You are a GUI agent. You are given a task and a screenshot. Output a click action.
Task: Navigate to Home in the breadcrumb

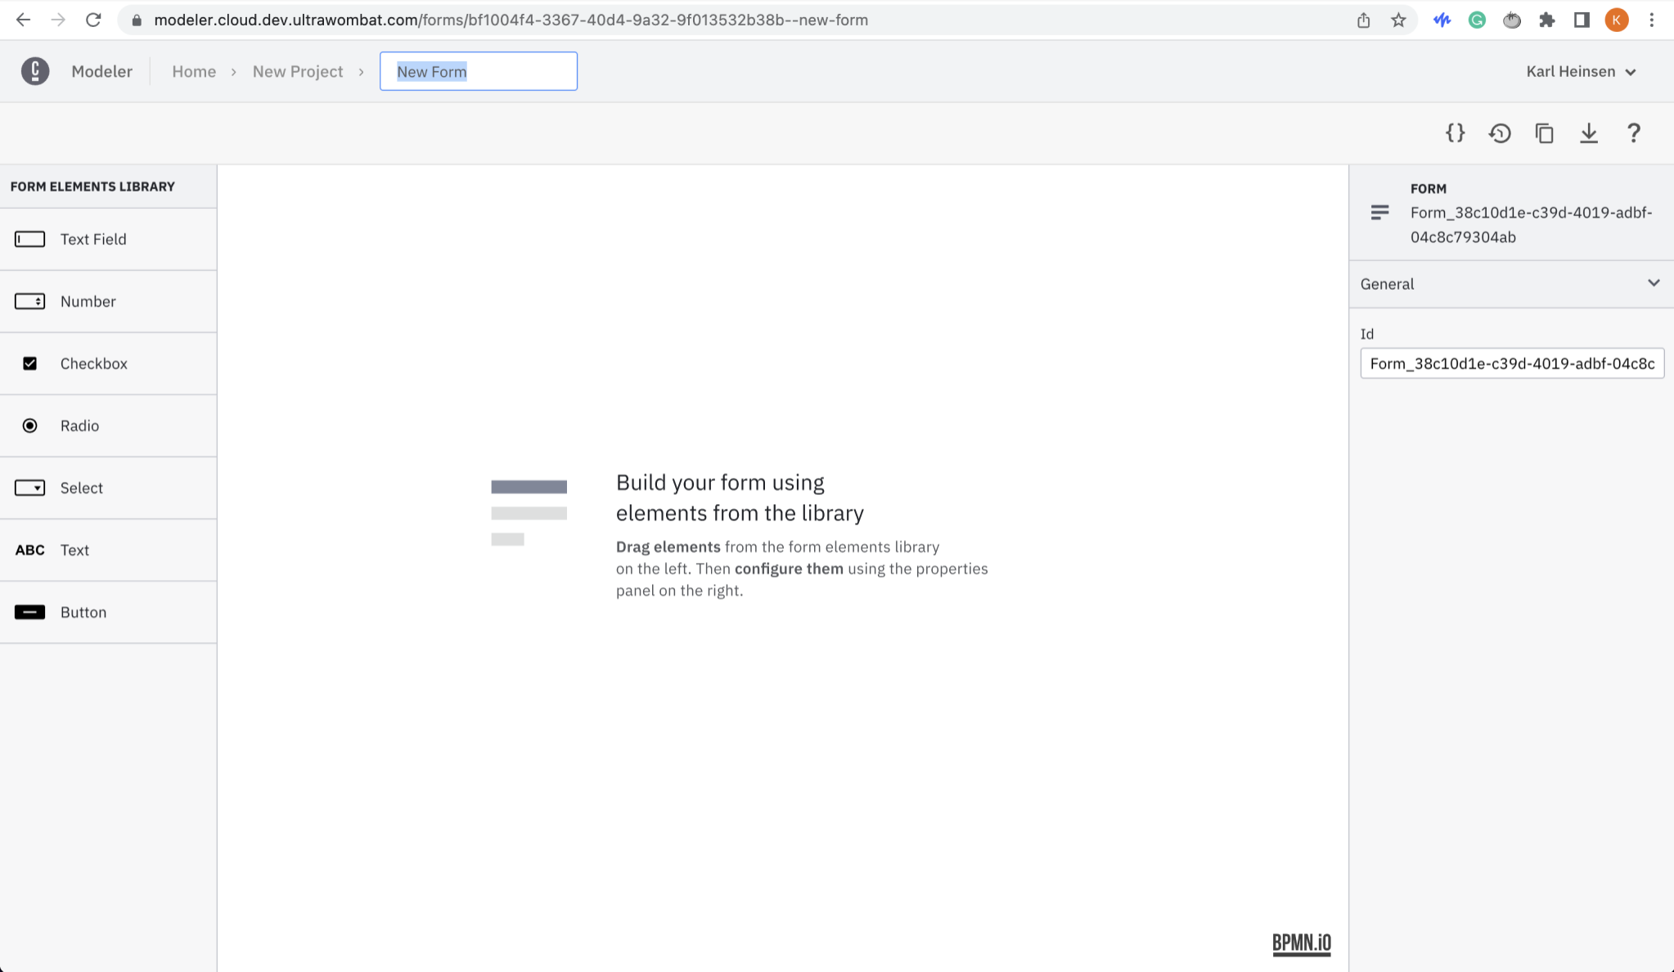tap(193, 71)
